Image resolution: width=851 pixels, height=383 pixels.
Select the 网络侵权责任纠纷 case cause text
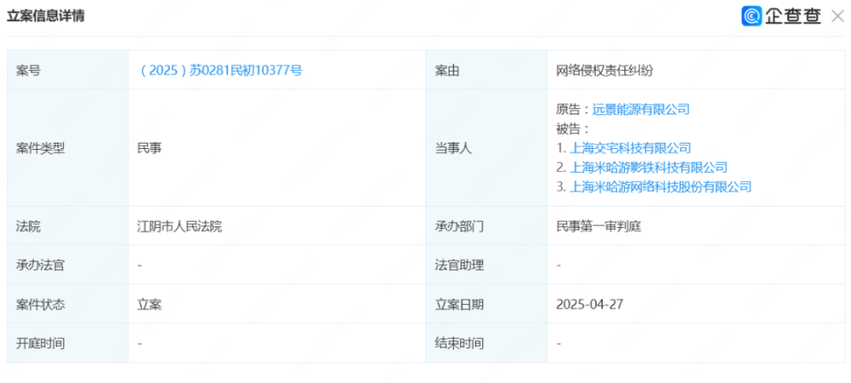click(x=605, y=70)
